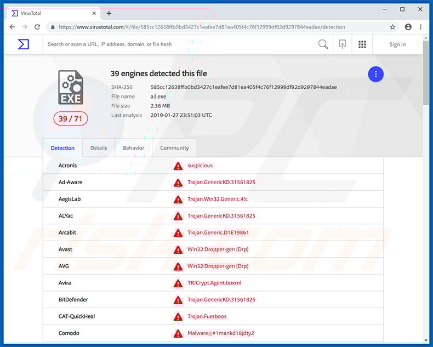Go back with the browser back arrow
This screenshot has height=347, width=433.
pyautogui.click(x=12, y=27)
